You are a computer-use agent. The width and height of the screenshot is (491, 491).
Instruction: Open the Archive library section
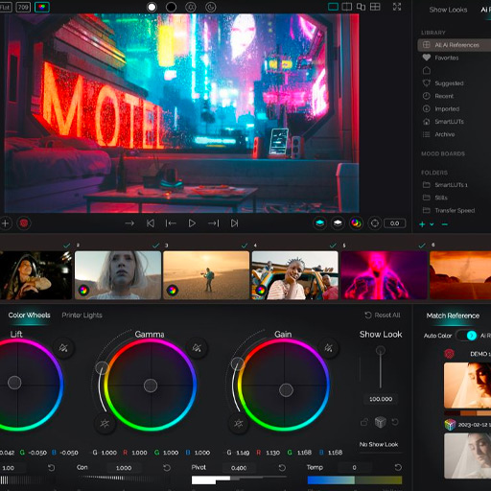point(438,134)
